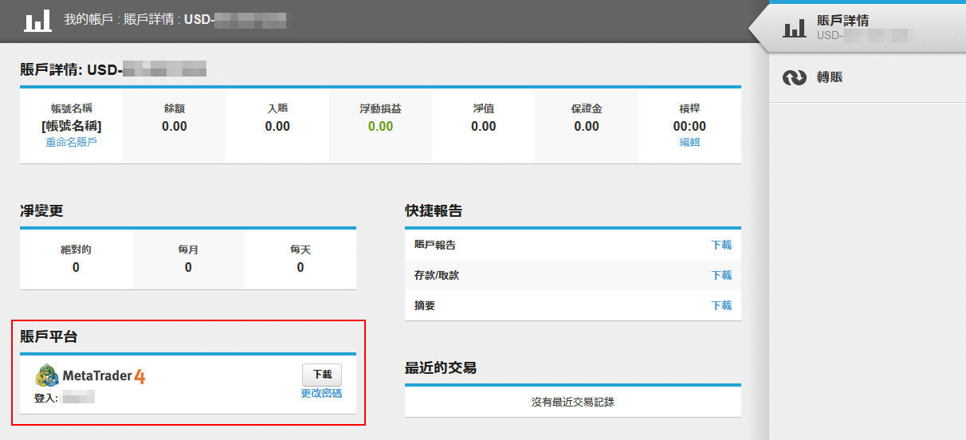Image resolution: width=966 pixels, height=440 pixels.
Task: Open the 轉賬 sidebar menu item
Action: coord(867,77)
